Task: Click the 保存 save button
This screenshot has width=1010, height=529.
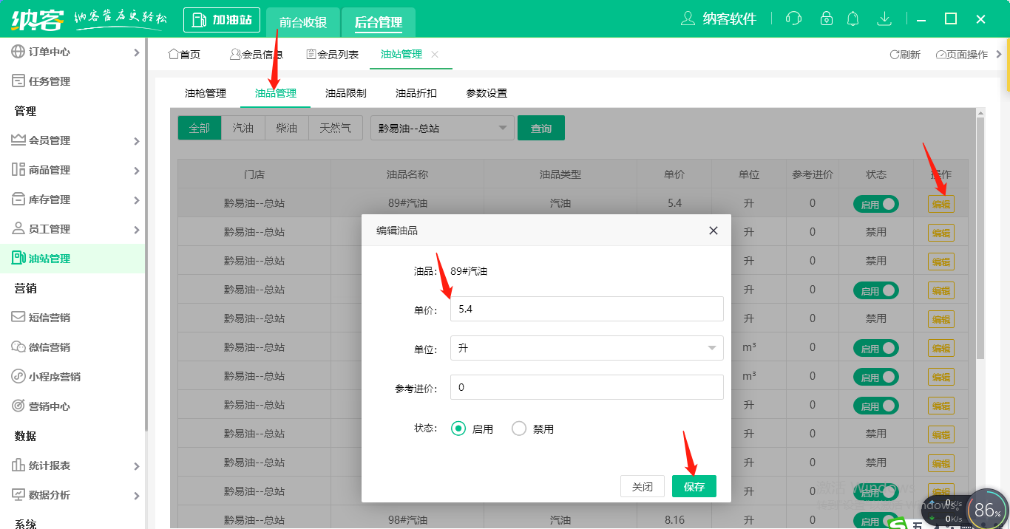Action: click(694, 486)
